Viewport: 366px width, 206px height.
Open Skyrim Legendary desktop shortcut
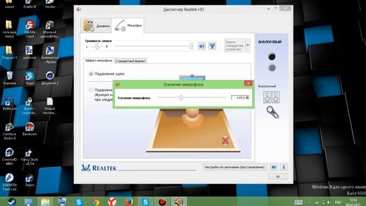pos(30,105)
